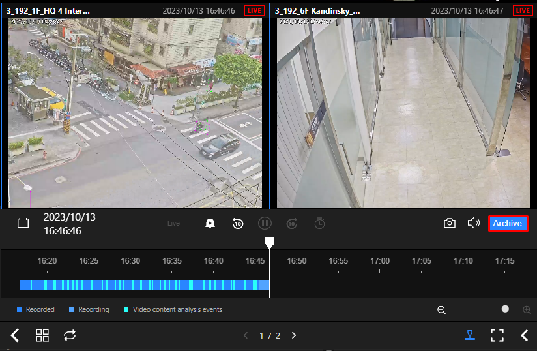This screenshot has width=537, height=351.
Task: Click the alarm bell icon
Action: 210,223
